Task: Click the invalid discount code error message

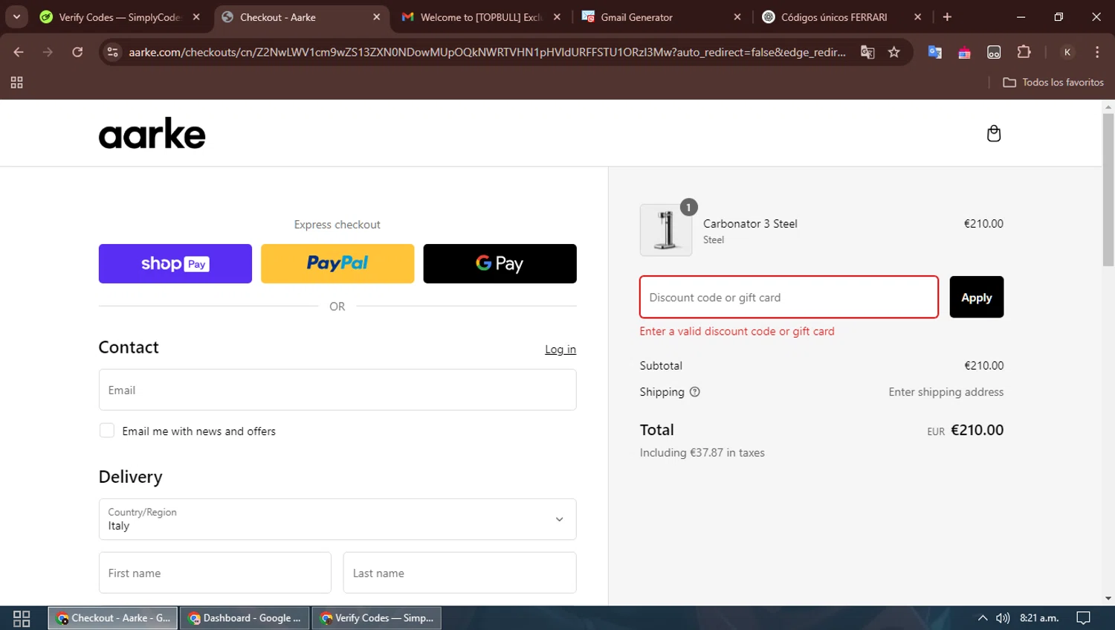Action: 737,332
